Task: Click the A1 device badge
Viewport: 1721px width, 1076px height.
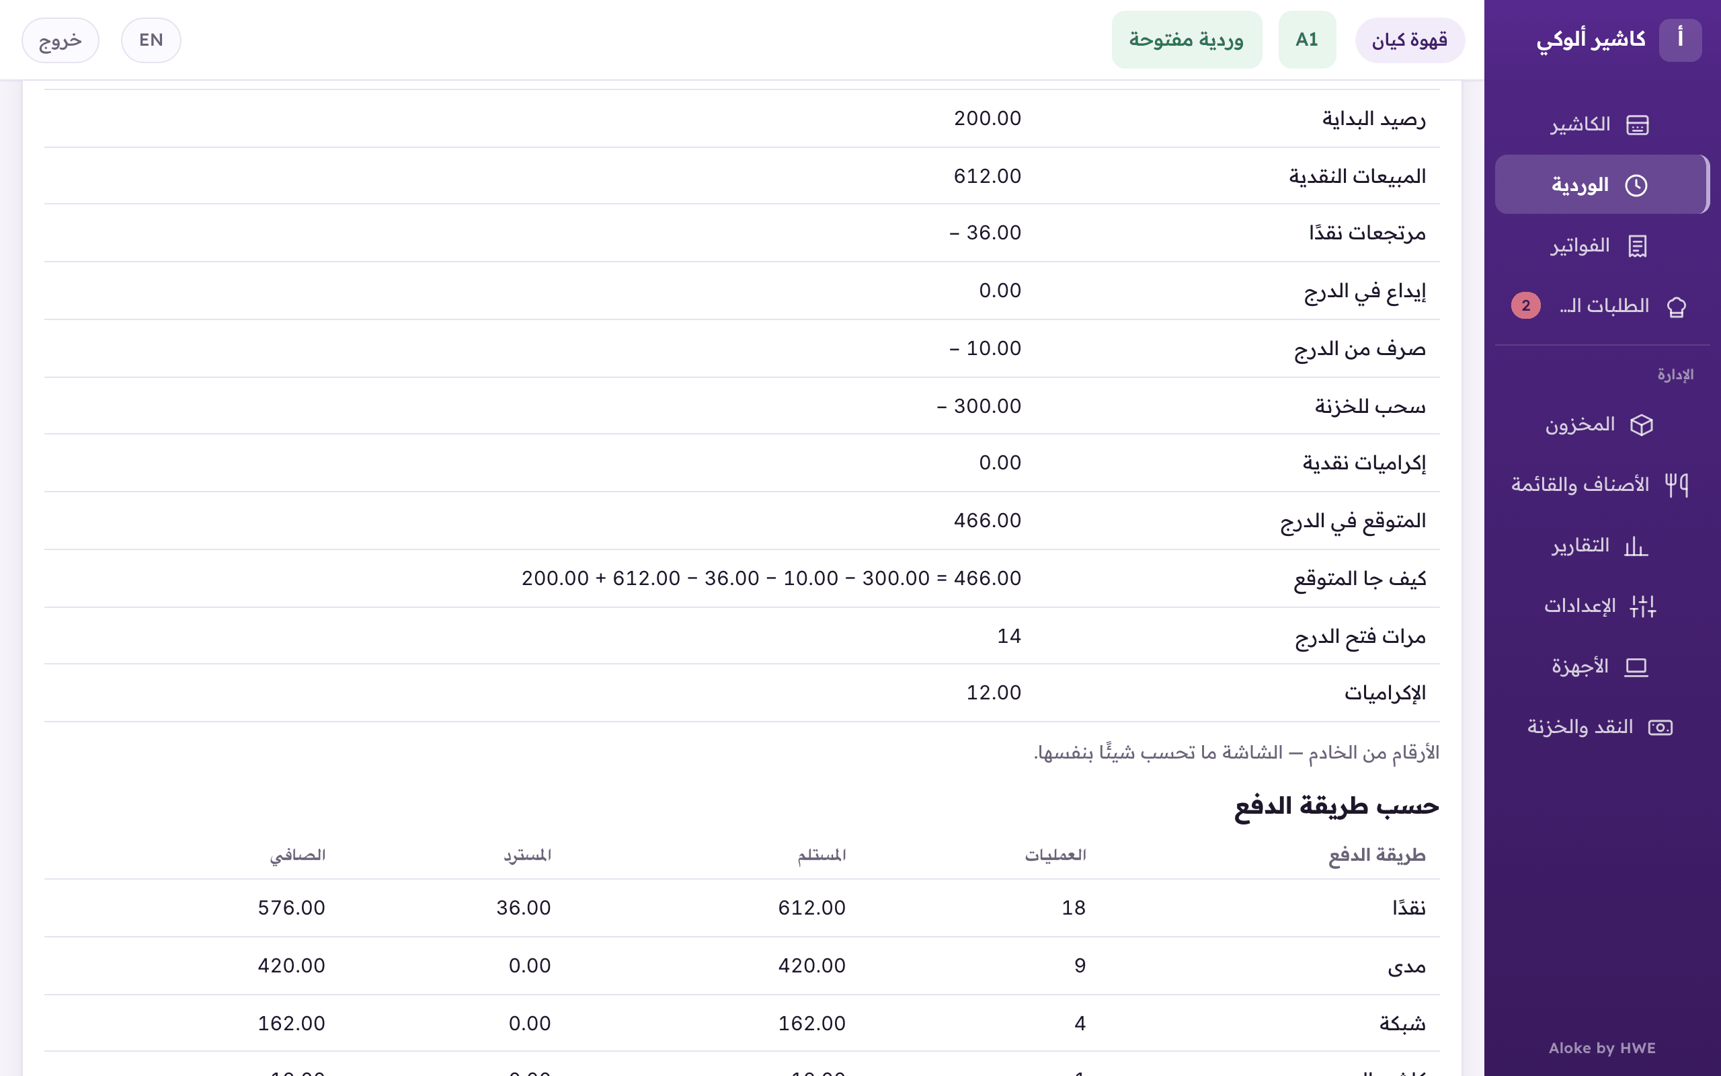Action: tap(1307, 40)
